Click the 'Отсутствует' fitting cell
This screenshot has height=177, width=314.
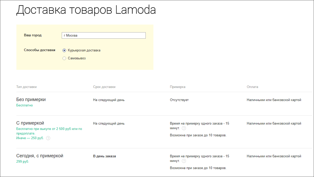tap(179, 100)
